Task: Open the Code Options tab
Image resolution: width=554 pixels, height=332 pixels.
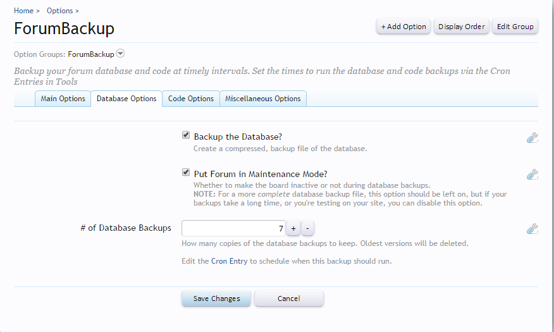Action: point(190,99)
